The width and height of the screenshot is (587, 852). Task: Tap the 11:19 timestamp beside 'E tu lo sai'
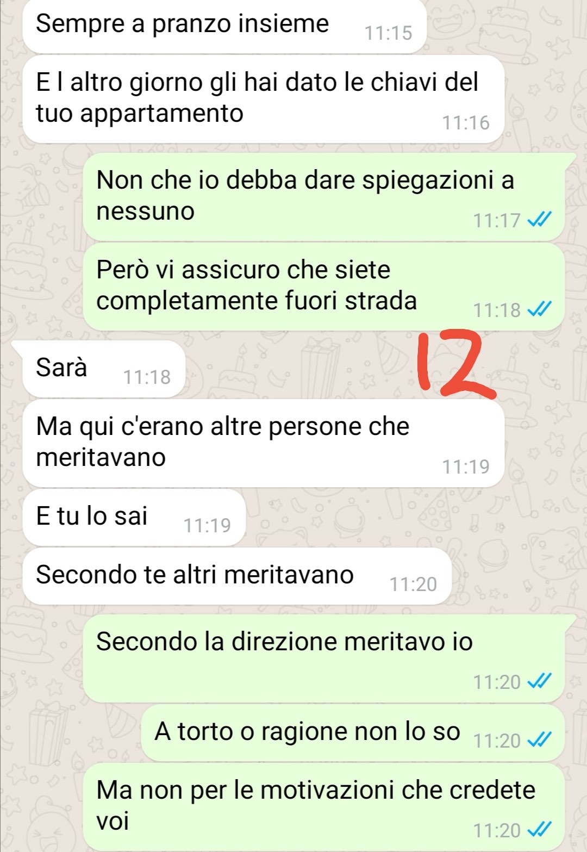click(x=207, y=525)
